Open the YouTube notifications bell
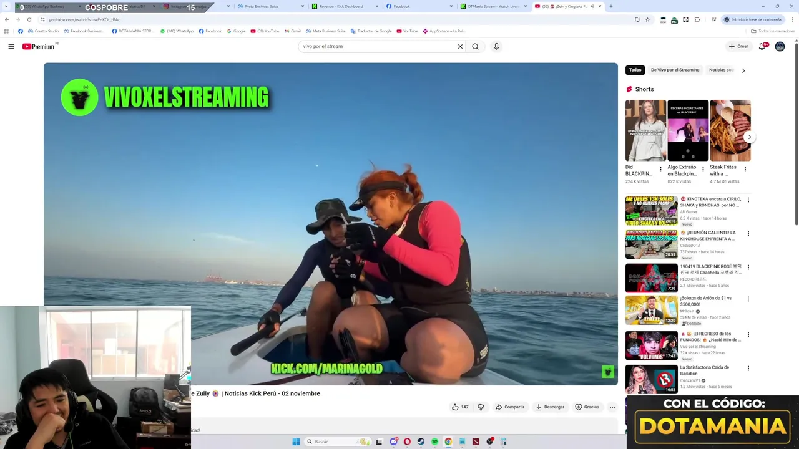This screenshot has height=449, width=799. coord(763,46)
